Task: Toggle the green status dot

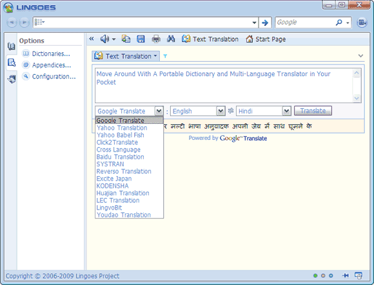Action: [315, 276]
